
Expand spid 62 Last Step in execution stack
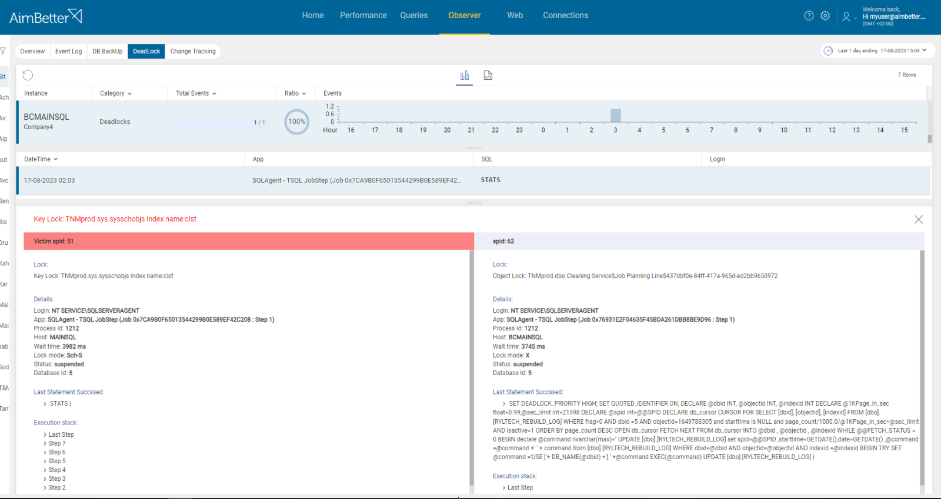(504, 488)
